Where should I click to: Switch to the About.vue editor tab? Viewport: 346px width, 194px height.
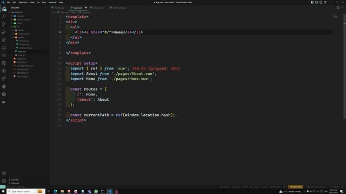coord(98,8)
